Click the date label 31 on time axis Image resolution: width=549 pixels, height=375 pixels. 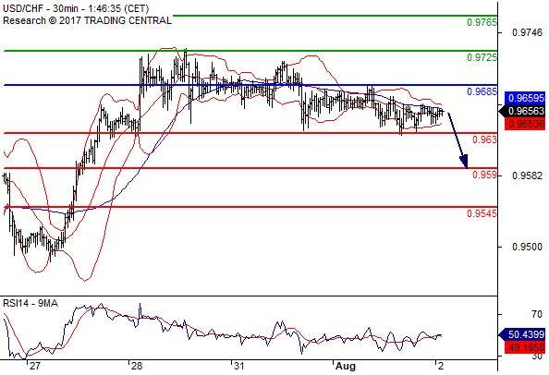[238, 367]
